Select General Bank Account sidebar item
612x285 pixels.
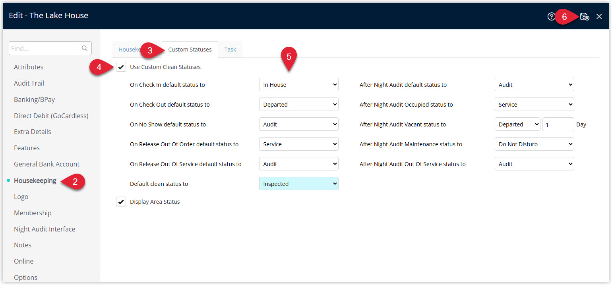pos(47,164)
